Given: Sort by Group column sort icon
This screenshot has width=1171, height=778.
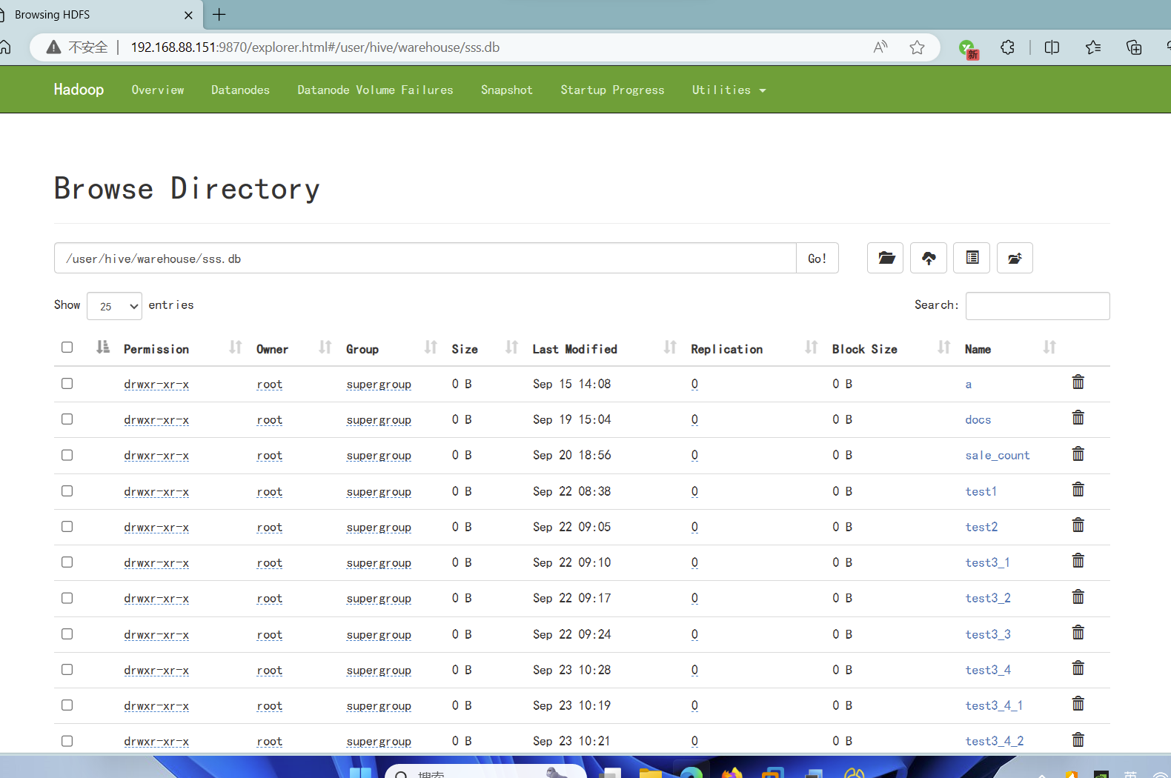Looking at the screenshot, I should 431,347.
